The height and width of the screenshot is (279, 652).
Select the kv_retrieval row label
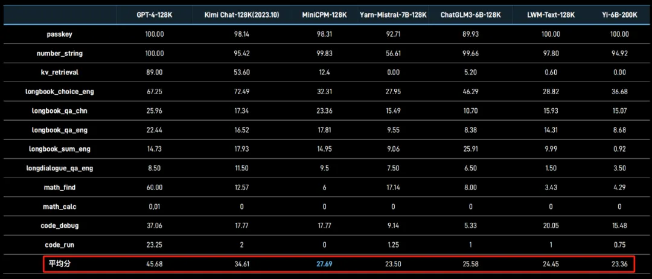[59, 72]
